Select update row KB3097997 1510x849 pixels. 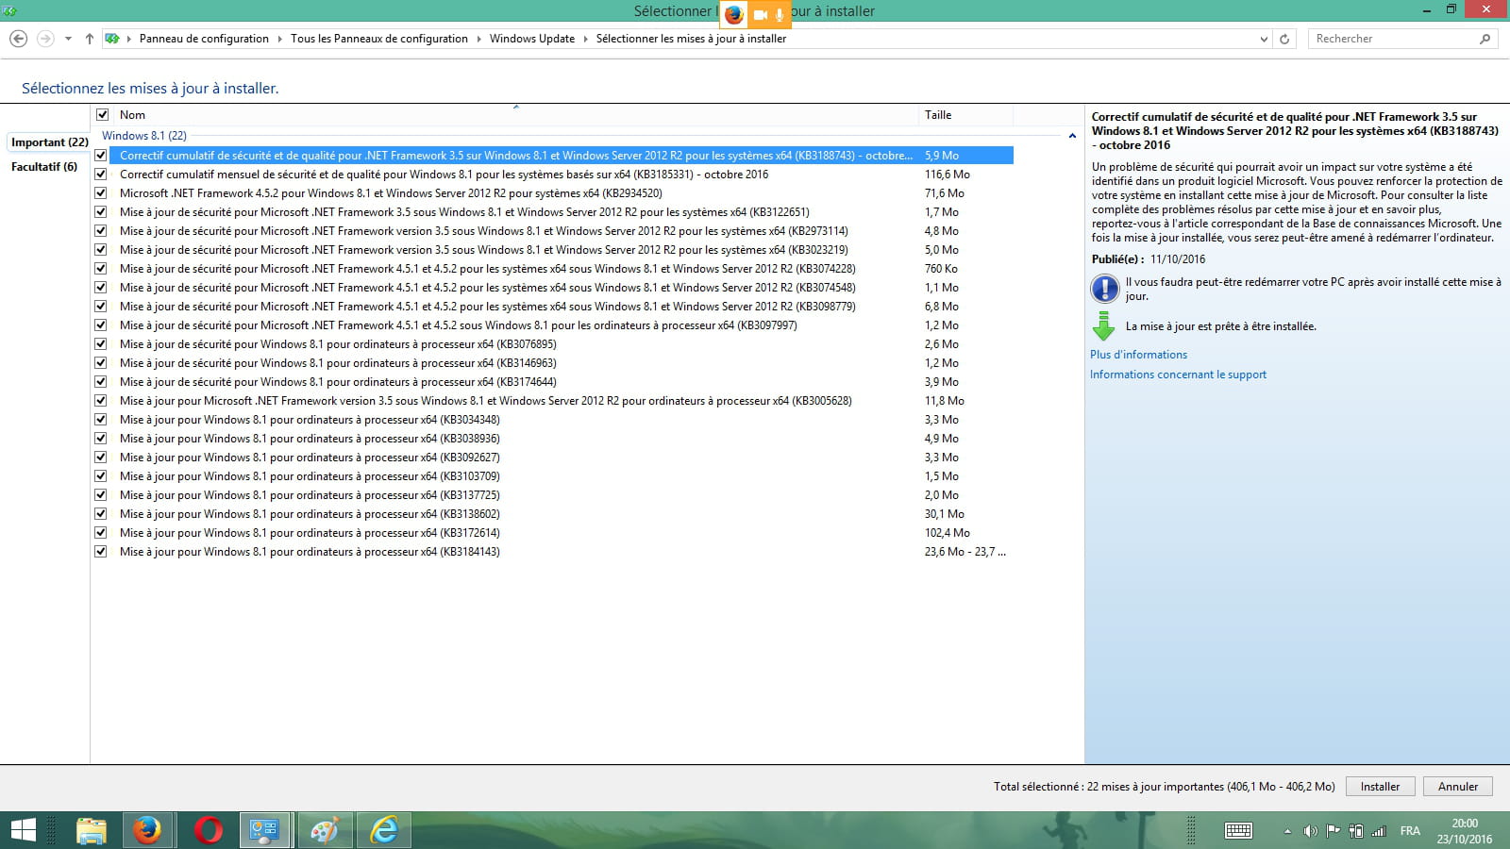(554, 325)
